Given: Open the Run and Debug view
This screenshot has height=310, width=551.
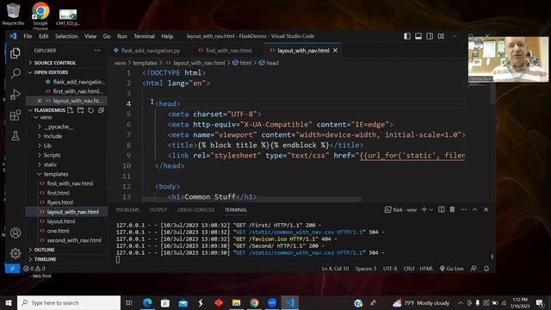Looking at the screenshot, I should (15, 94).
